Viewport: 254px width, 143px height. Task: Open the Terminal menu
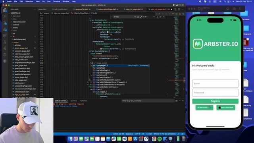[56, 2]
